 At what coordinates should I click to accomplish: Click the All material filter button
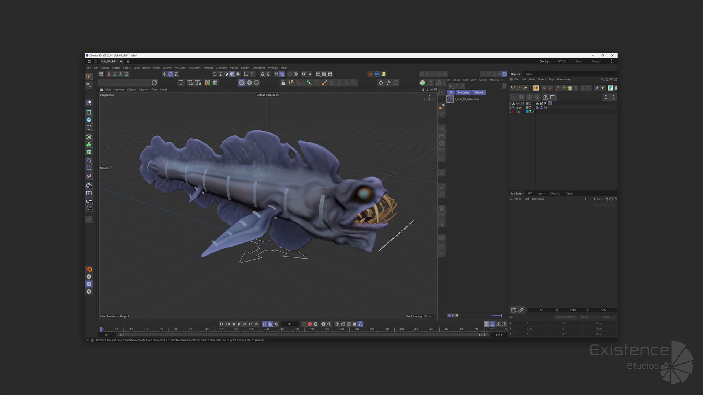pyautogui.click(x=451, y=93)
